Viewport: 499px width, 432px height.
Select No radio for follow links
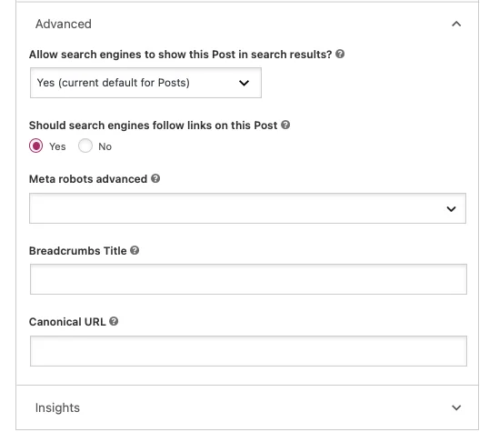point(85,146)
